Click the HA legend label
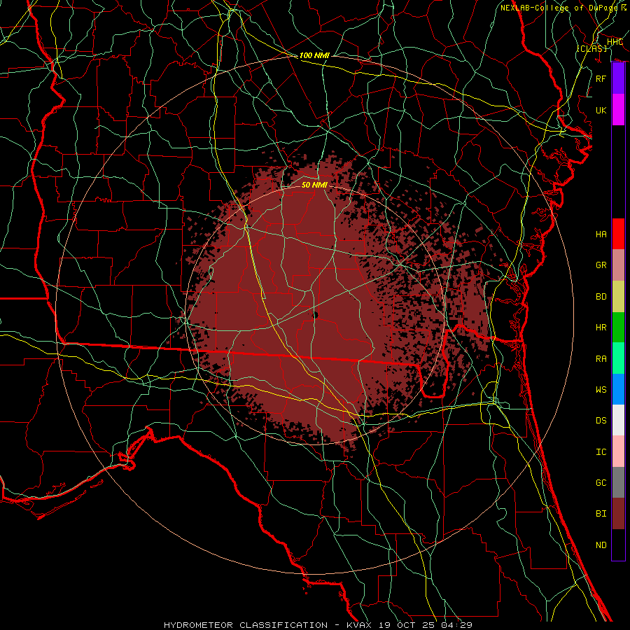Viewport: 630px width, 630px height. [x=601, y=234]
